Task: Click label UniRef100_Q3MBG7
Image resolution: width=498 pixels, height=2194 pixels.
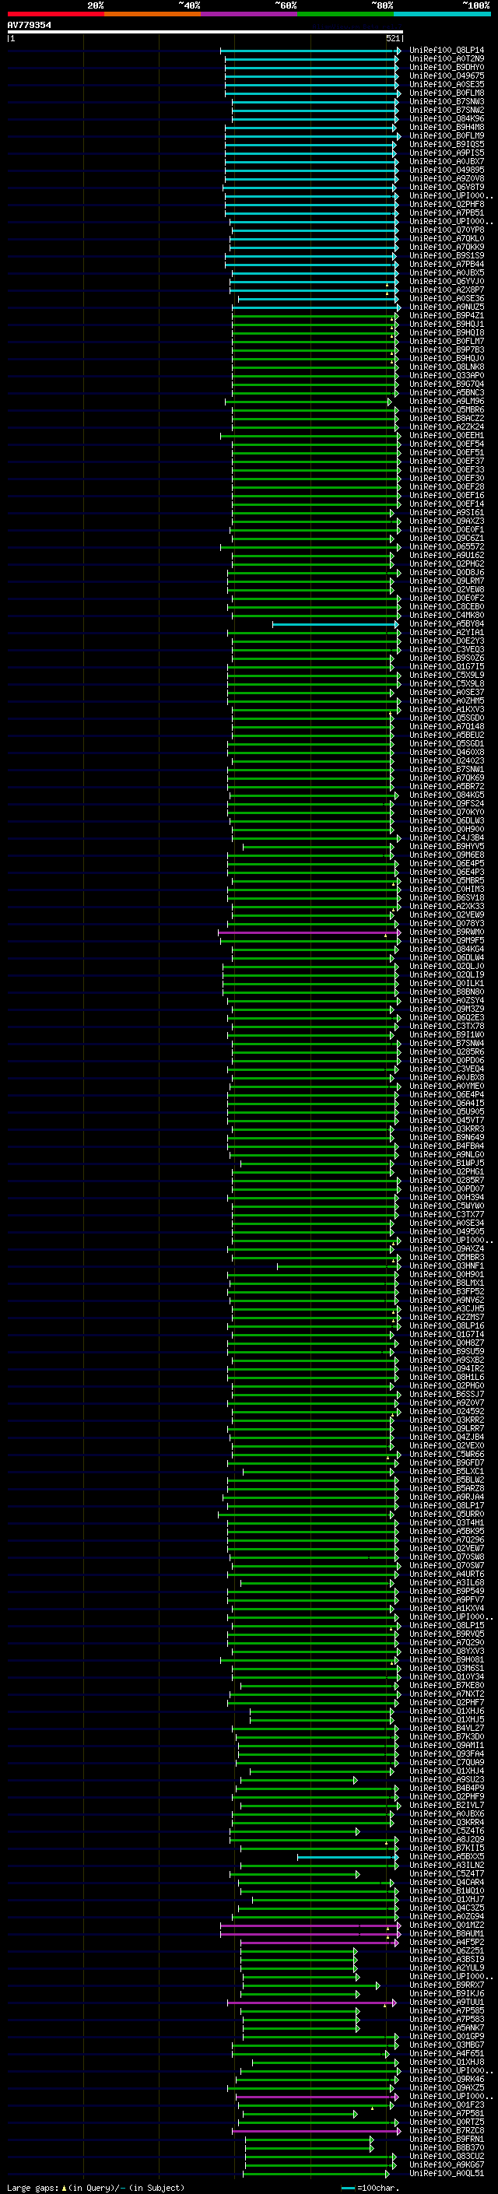Action: point(447,2045)
